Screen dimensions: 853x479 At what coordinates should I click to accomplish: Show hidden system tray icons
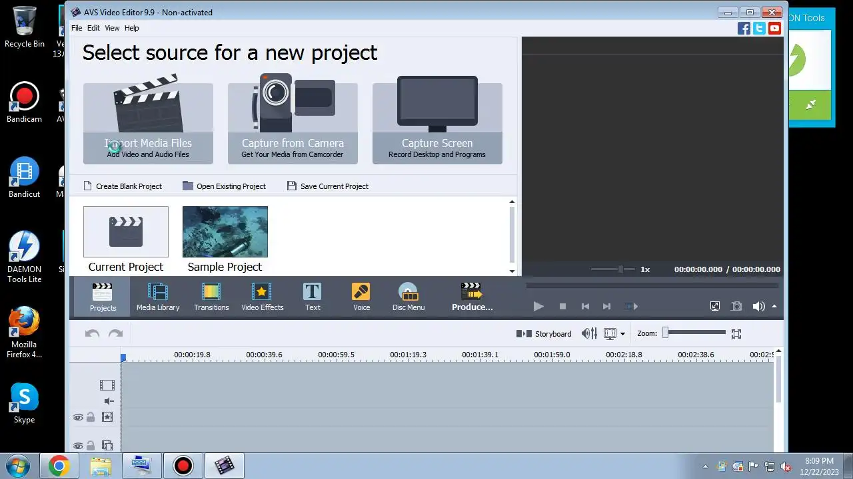[x=706, y=466]
